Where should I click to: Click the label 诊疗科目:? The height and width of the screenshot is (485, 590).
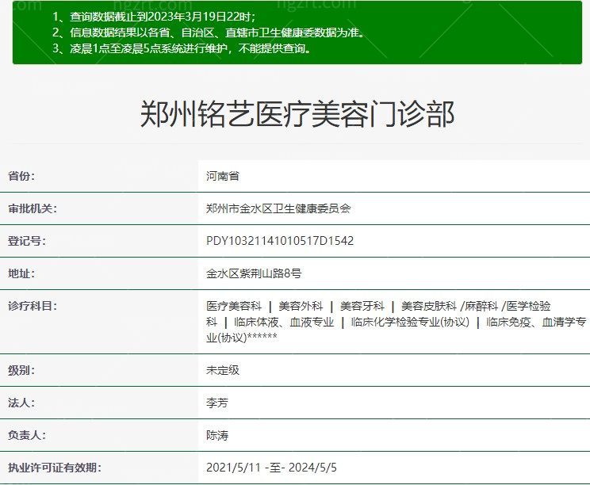(x=33, y=306)
